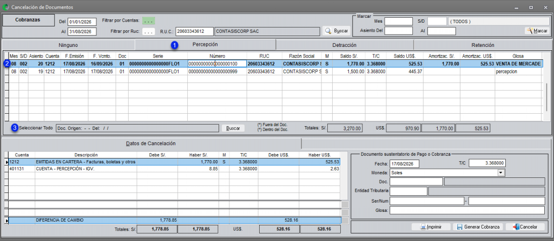Screen dimensions: 554x241
Task: Click the Glosa input field
Action: click(x=467, y=210)
